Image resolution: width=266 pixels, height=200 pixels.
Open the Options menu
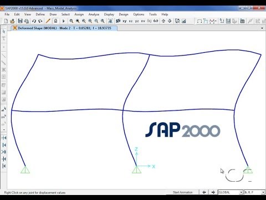pos(139,14)
